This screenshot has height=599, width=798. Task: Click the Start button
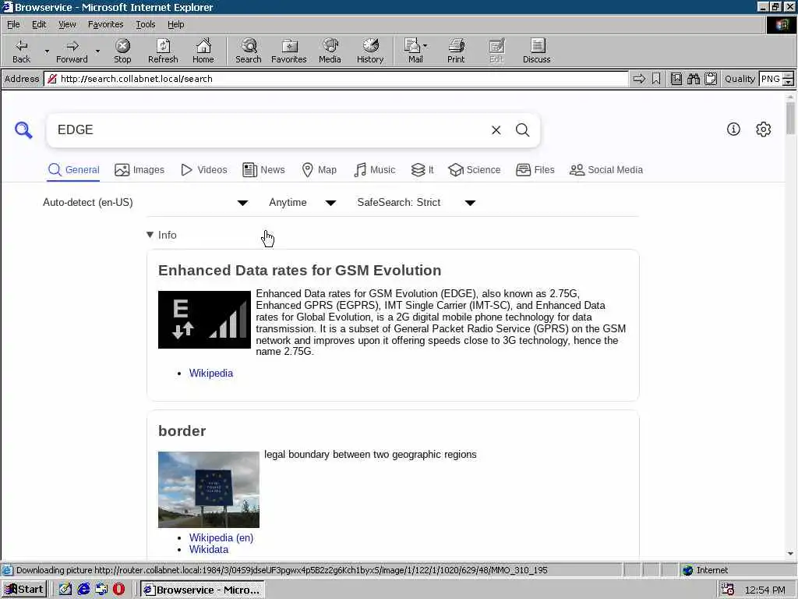[24, 590]
